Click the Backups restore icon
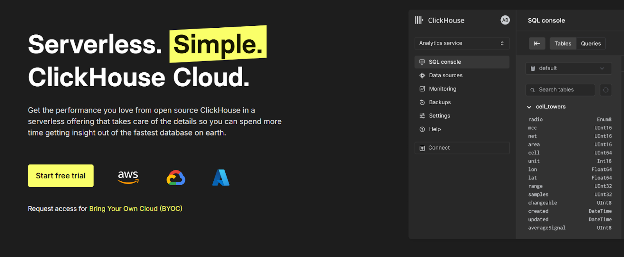The image size is (624, 257). tap(422, 102)
